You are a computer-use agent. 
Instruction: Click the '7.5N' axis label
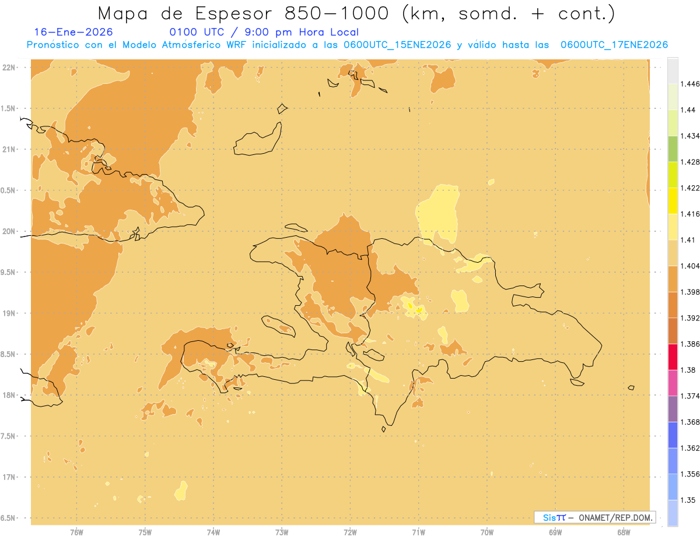point(9,437)
